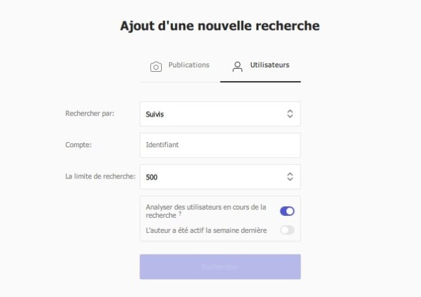Viewport: 421px width, 297px height.
Task: Click the "Ajout d'une nouvelle recherche" heading
Action: click(x=219, y=26)
